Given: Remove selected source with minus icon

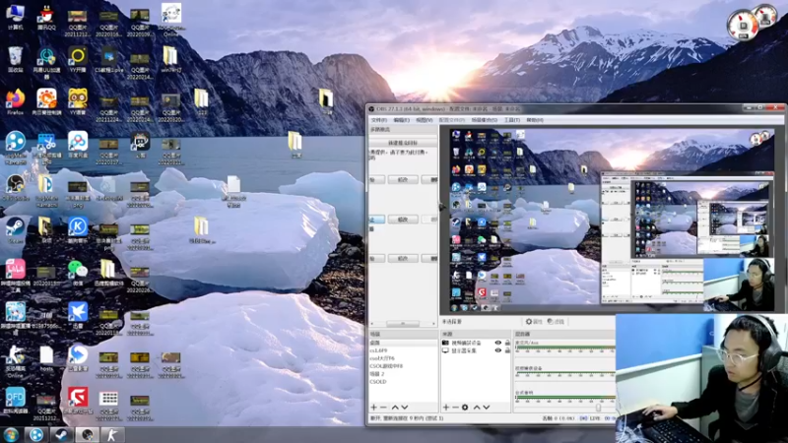Looking at the screenshot, I should pyautogui.click(x=455, y=407).
